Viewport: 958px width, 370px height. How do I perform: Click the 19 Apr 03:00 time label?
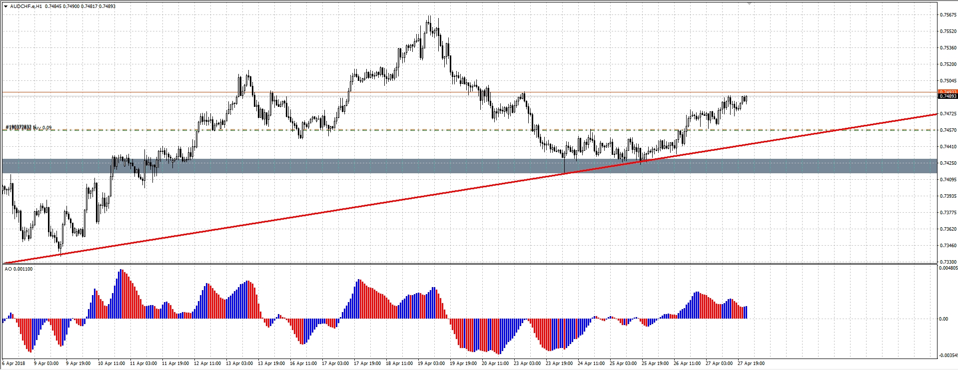431,364
